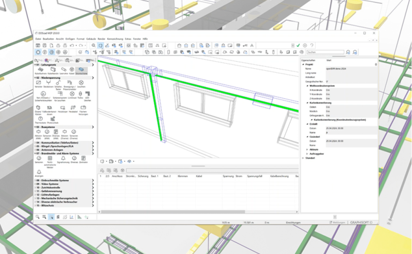Viewport: 412px width, 254px height.
Task: Click the magnifier icon in bottom-left toolbar
Action: tap(38, 217)
